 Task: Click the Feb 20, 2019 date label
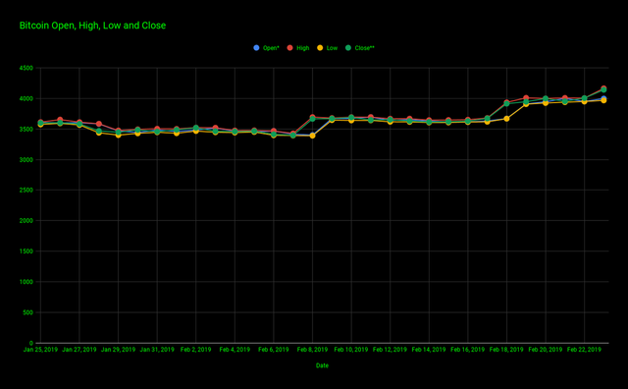[x=546, y=350]
